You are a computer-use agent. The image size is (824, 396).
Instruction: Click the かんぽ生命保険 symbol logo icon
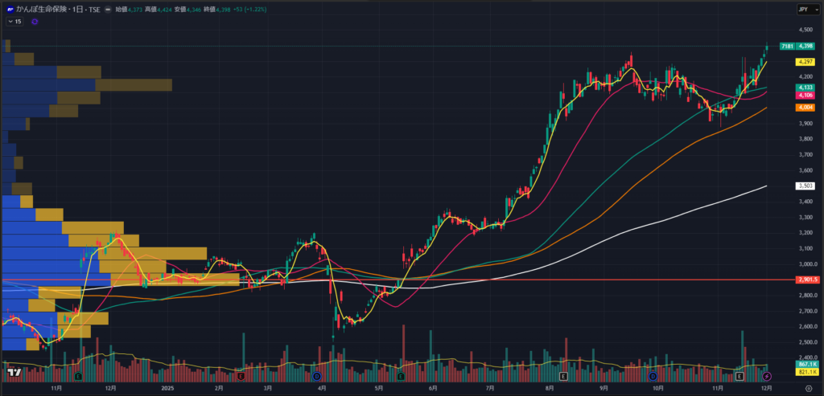(10, 9)
